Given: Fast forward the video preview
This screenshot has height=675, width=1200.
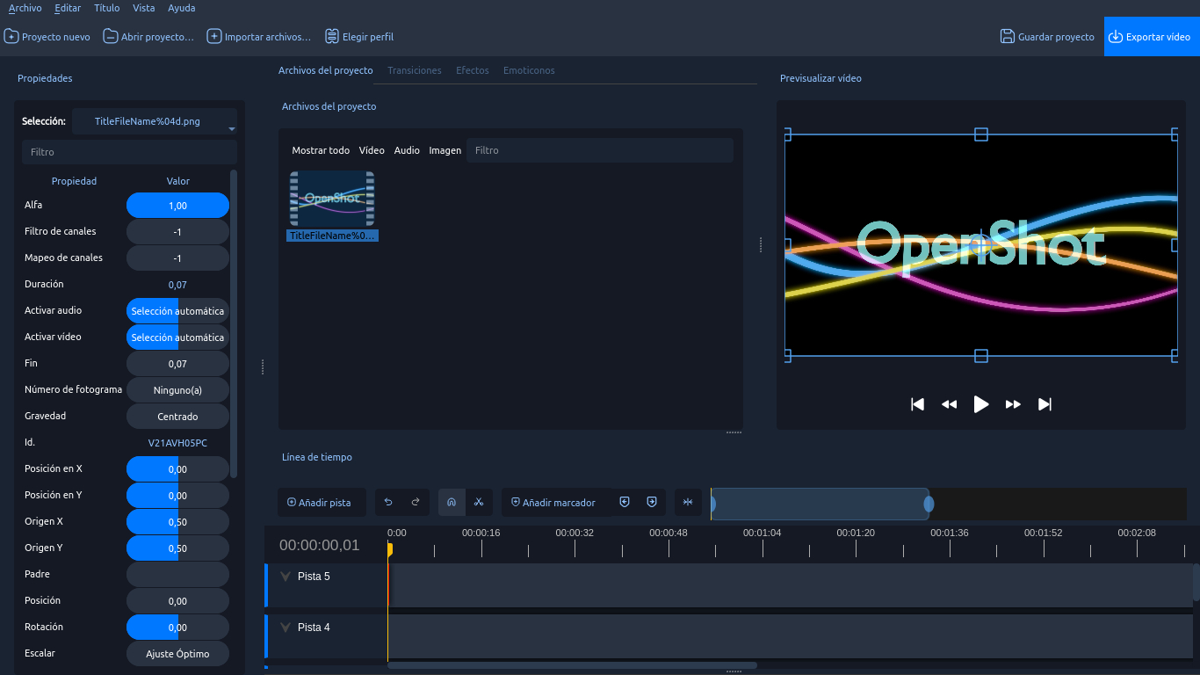Looking at the screenshot, I should 1013,404.
